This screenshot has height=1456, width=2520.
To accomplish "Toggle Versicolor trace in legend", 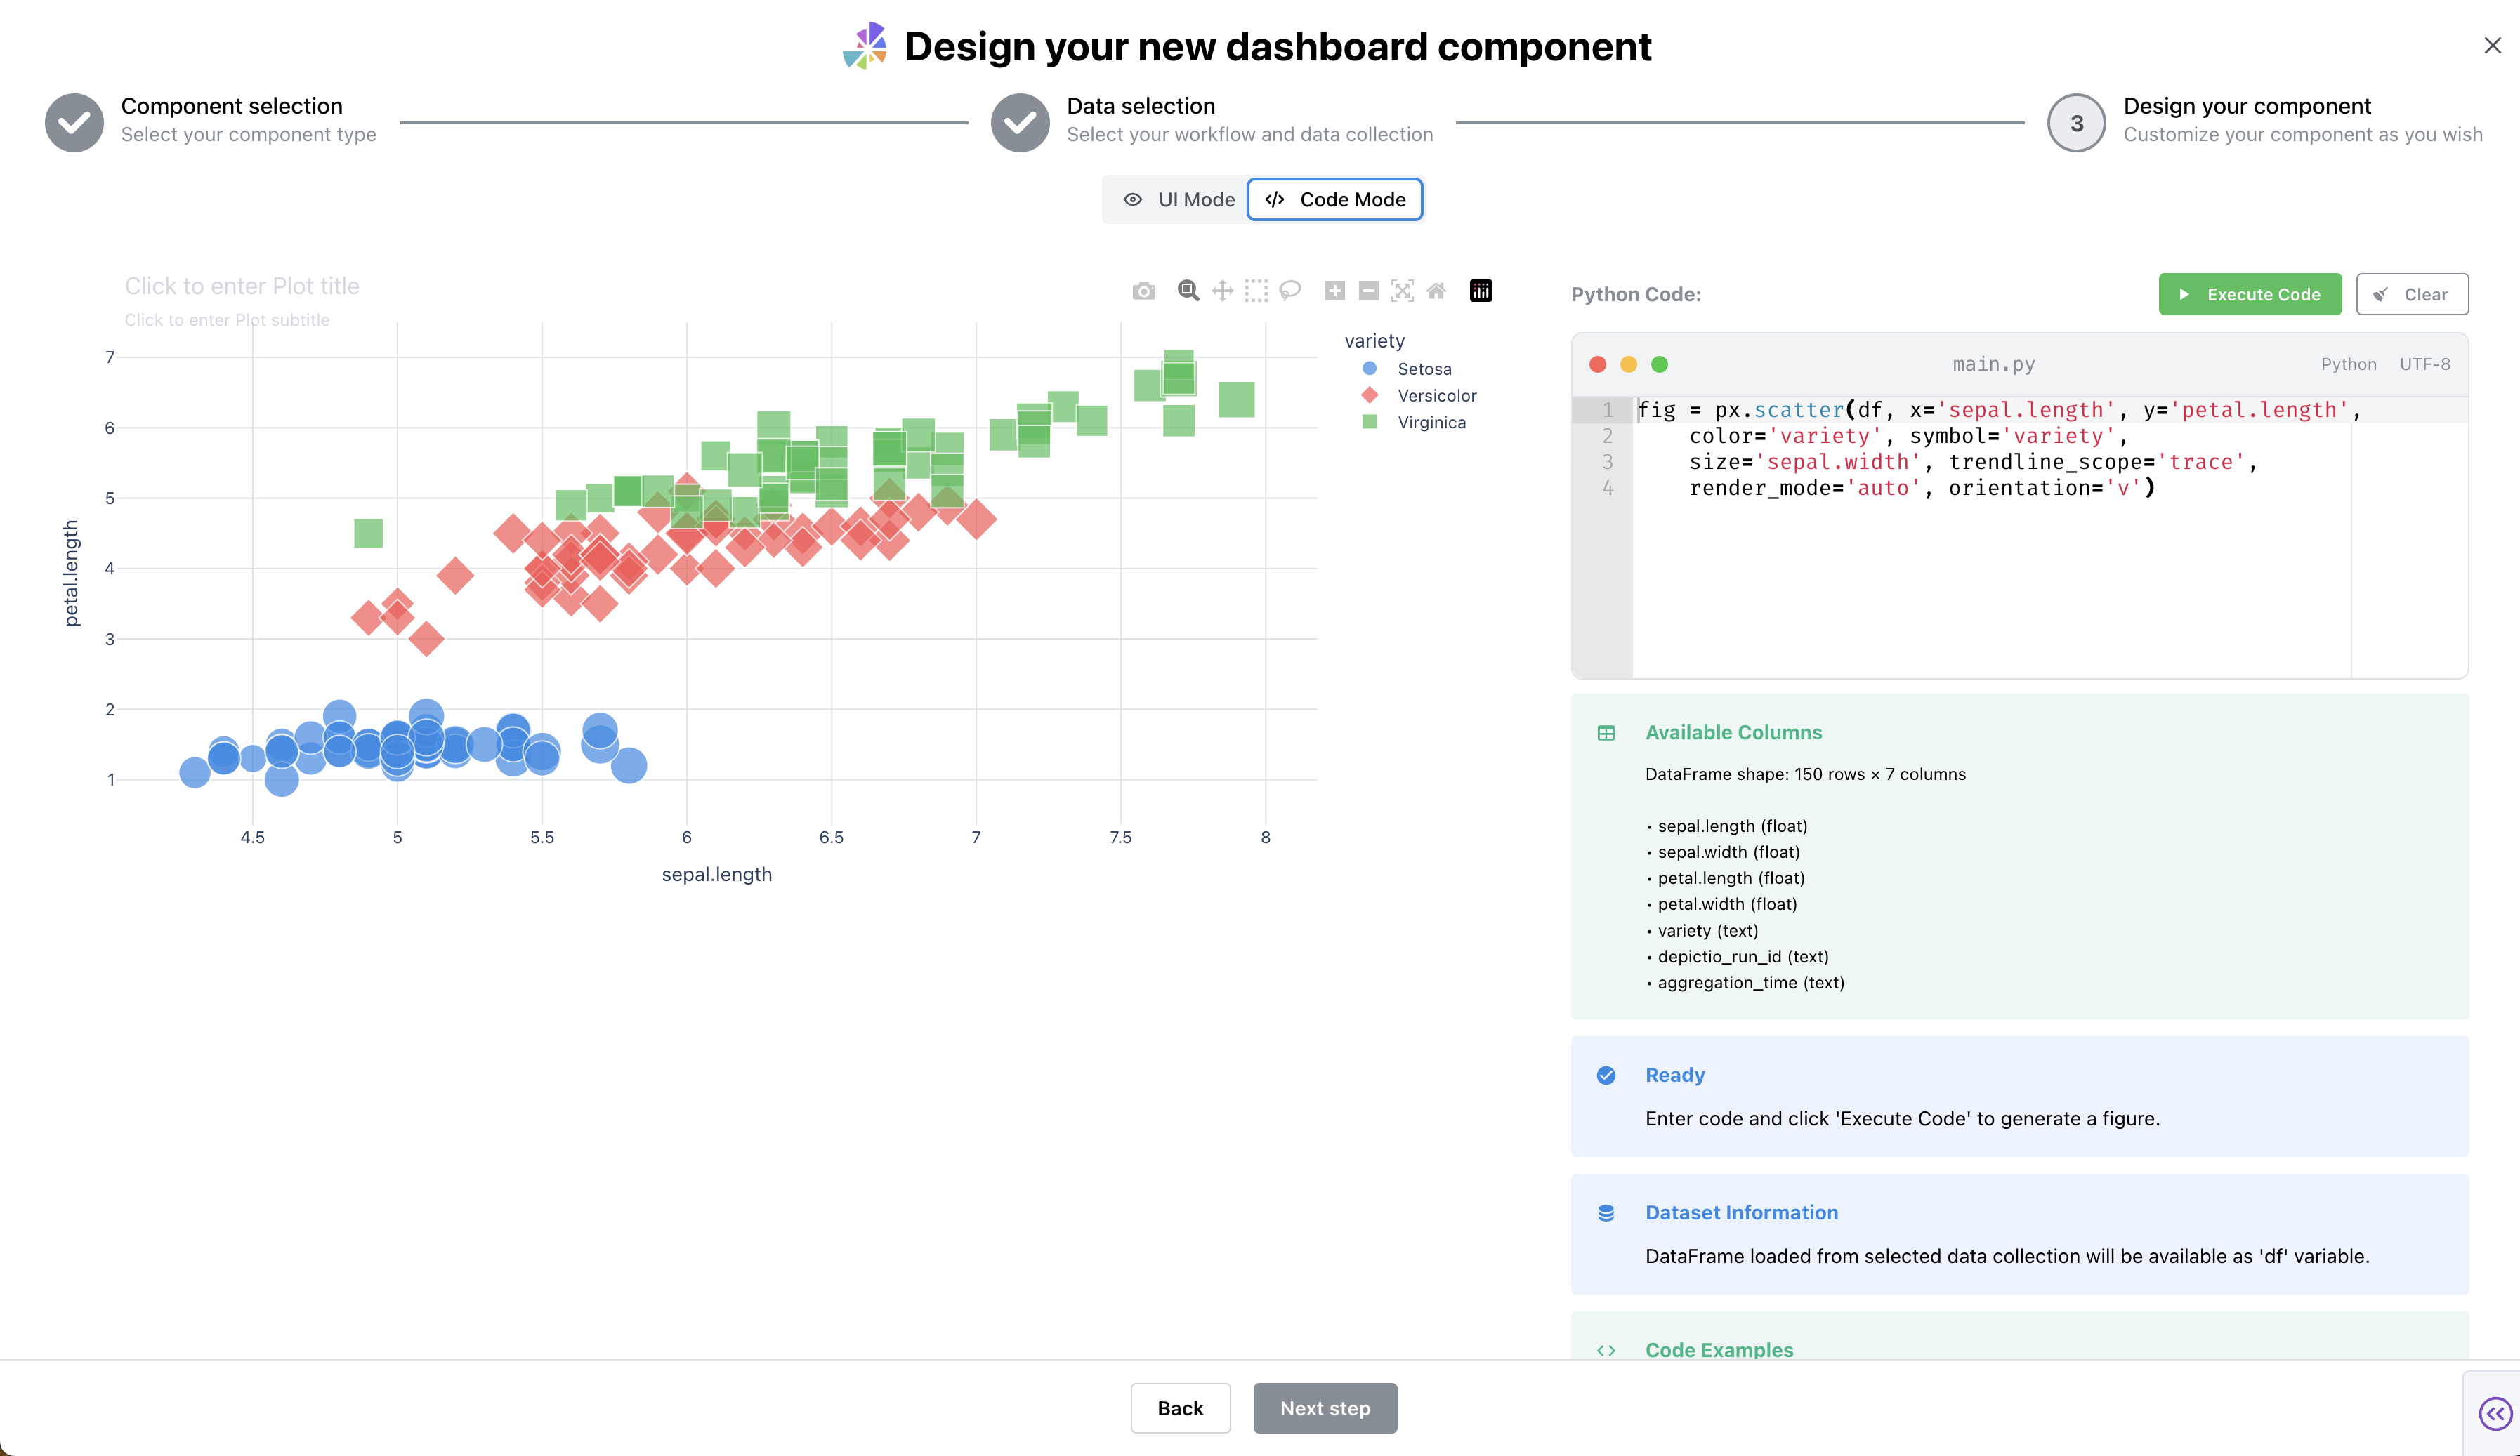I will (x=1436, y=396).
